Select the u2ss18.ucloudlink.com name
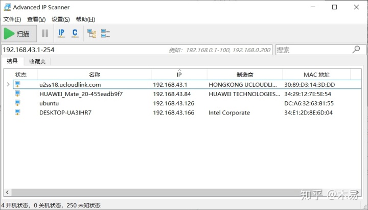This screenshot has width=368, height=210. [70, 85]
